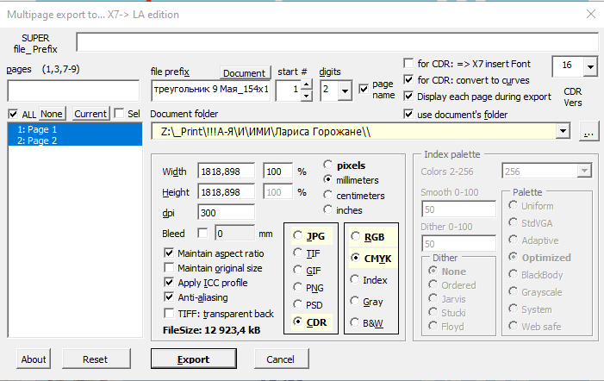Screen dimensions: 604x381
Task: Enable Maintain original size checkbox
Action: click(169, 268)
